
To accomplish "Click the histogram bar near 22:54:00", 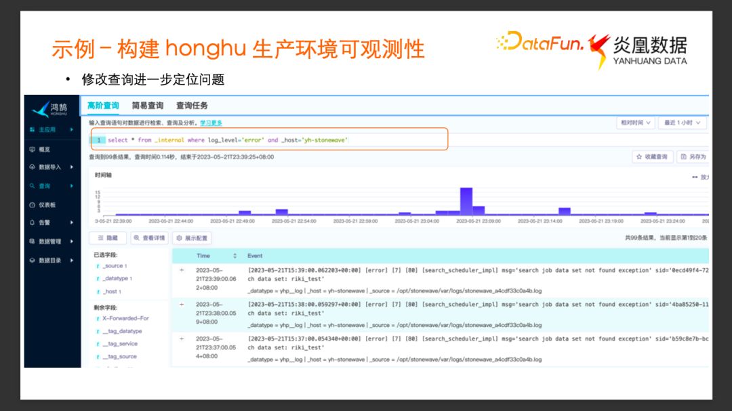I will pyautogui.click(x=282, y=212).
